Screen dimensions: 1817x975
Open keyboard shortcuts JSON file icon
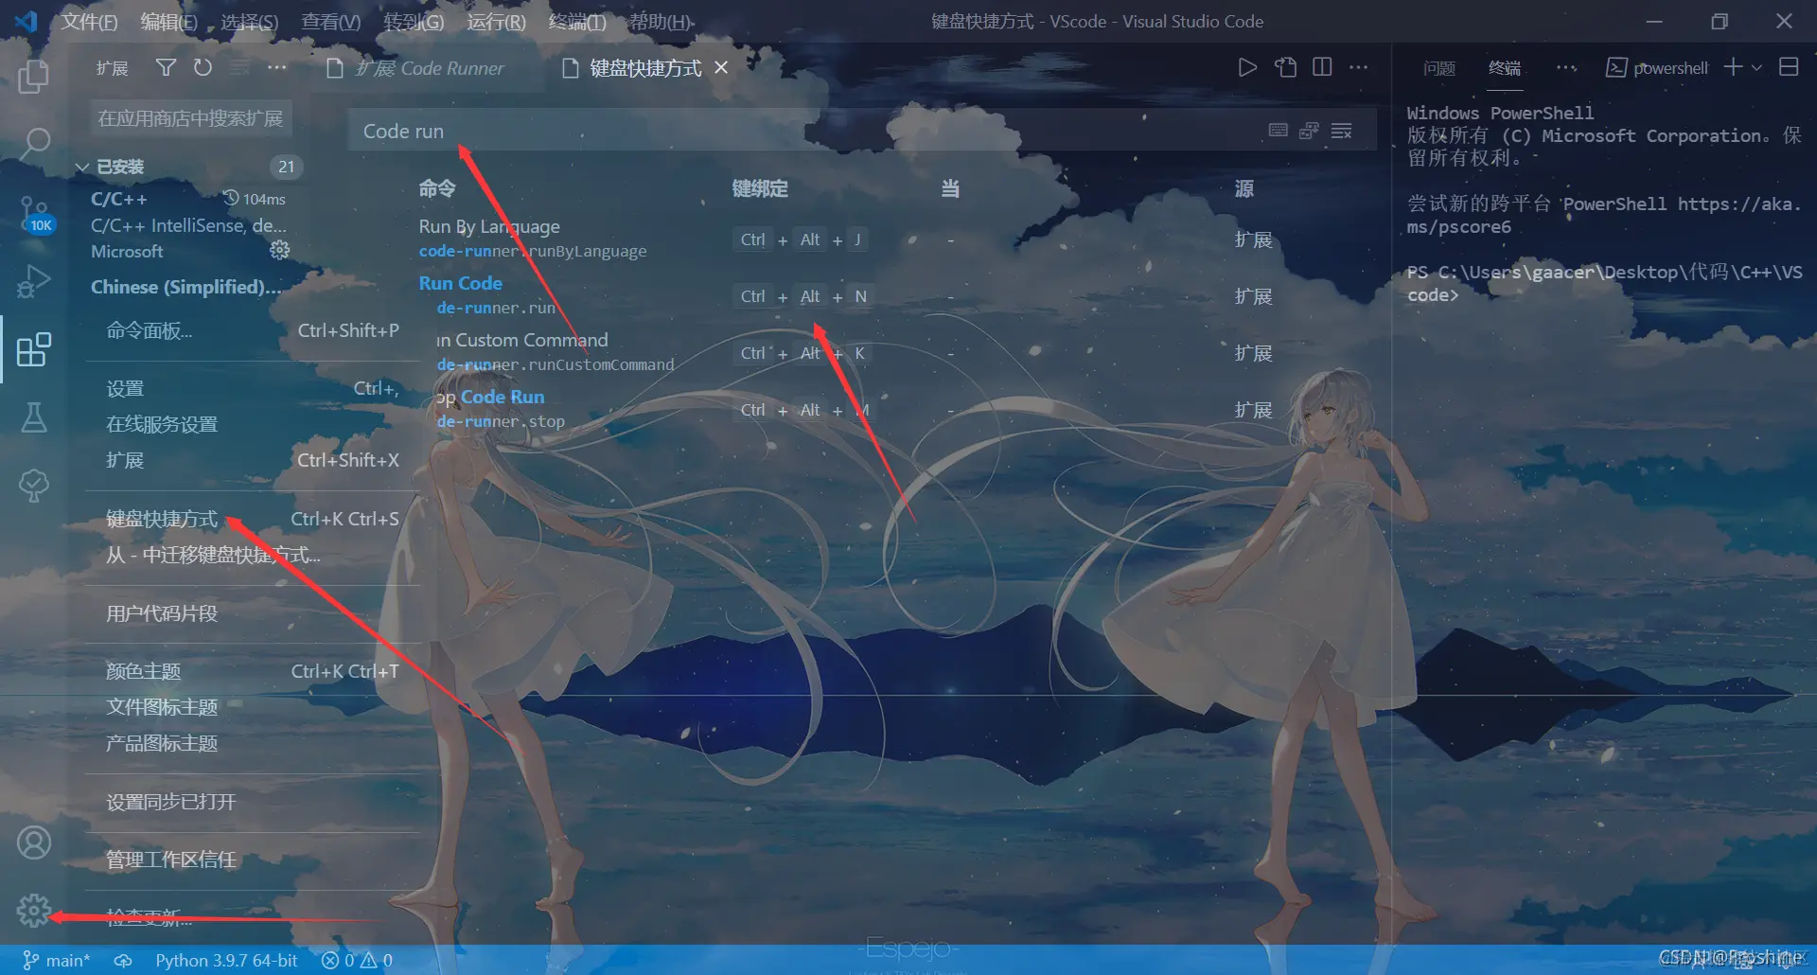(x=1285, y=67)
